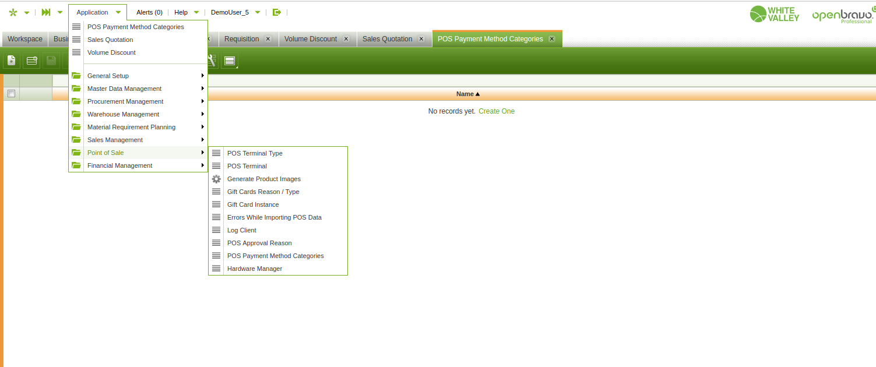
Task: Expand the Master Data Management submenu
Action: [138, 89]
